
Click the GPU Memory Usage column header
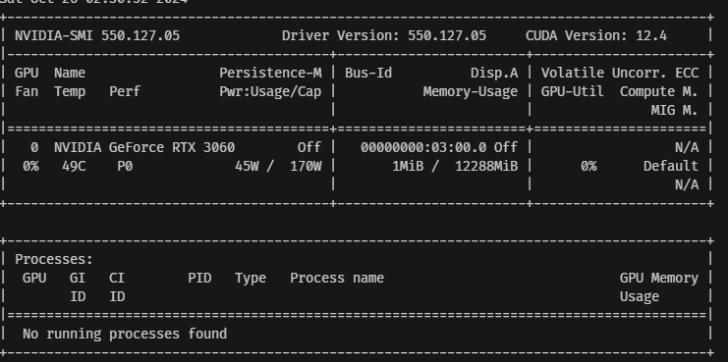(x=659, y=287)
